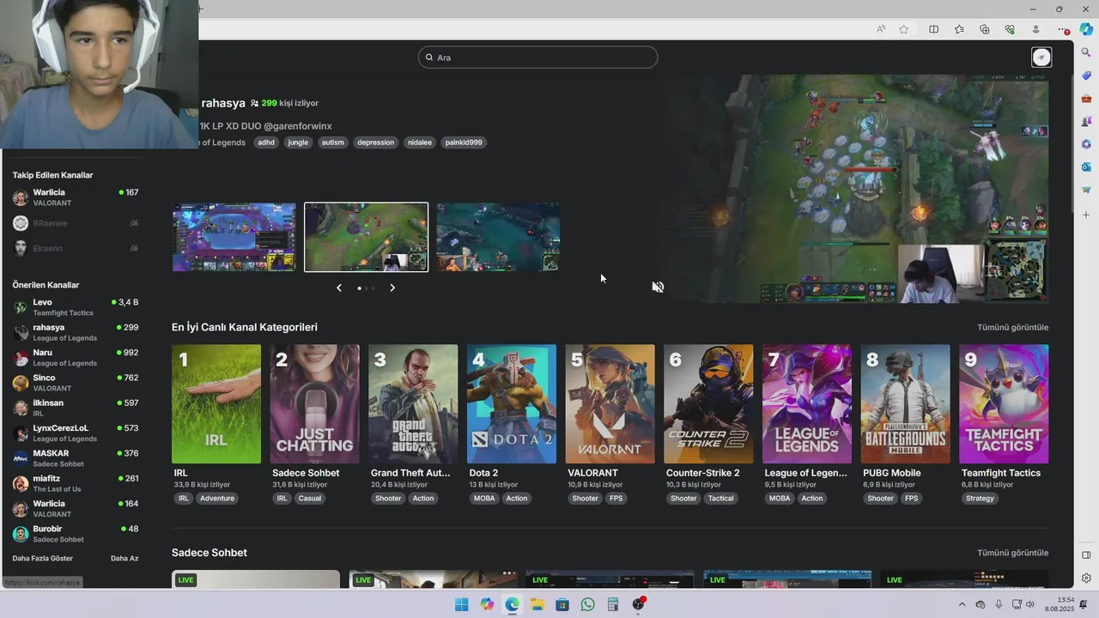Open the Collections icon in Edge toolbar
This screenshot has height=618, width=1099.
point(985,29)
